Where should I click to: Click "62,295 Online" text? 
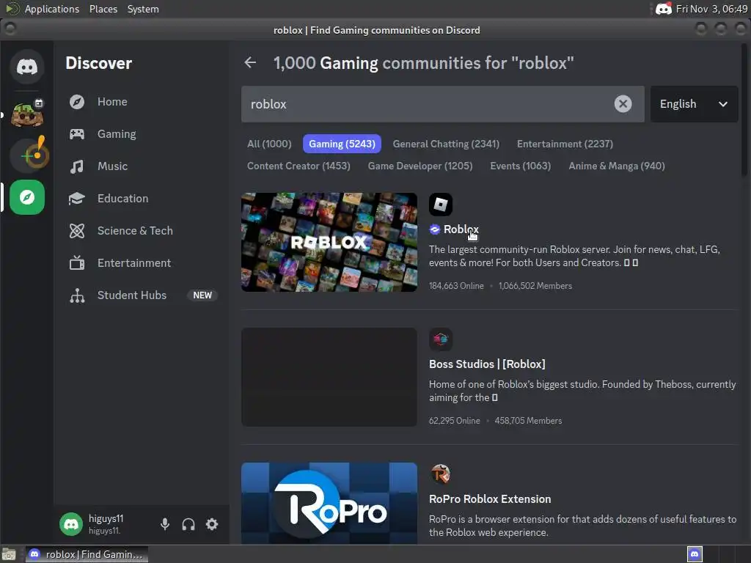tap(454, 421)
